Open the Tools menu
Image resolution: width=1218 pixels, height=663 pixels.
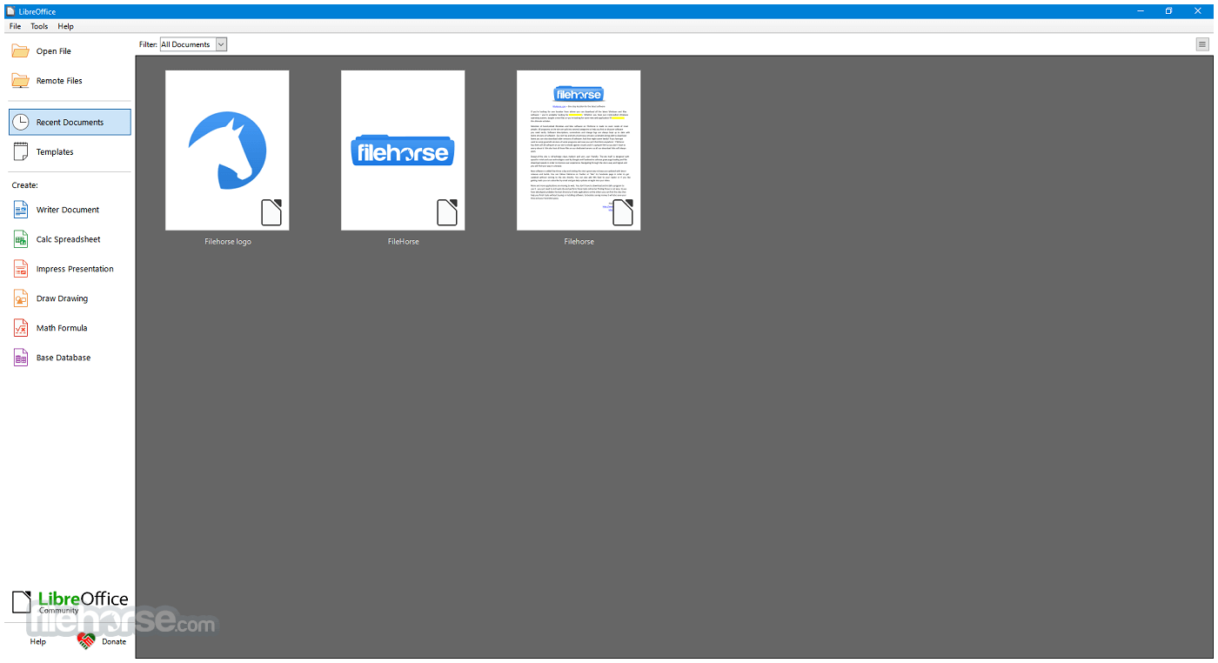tap(39, 26)
